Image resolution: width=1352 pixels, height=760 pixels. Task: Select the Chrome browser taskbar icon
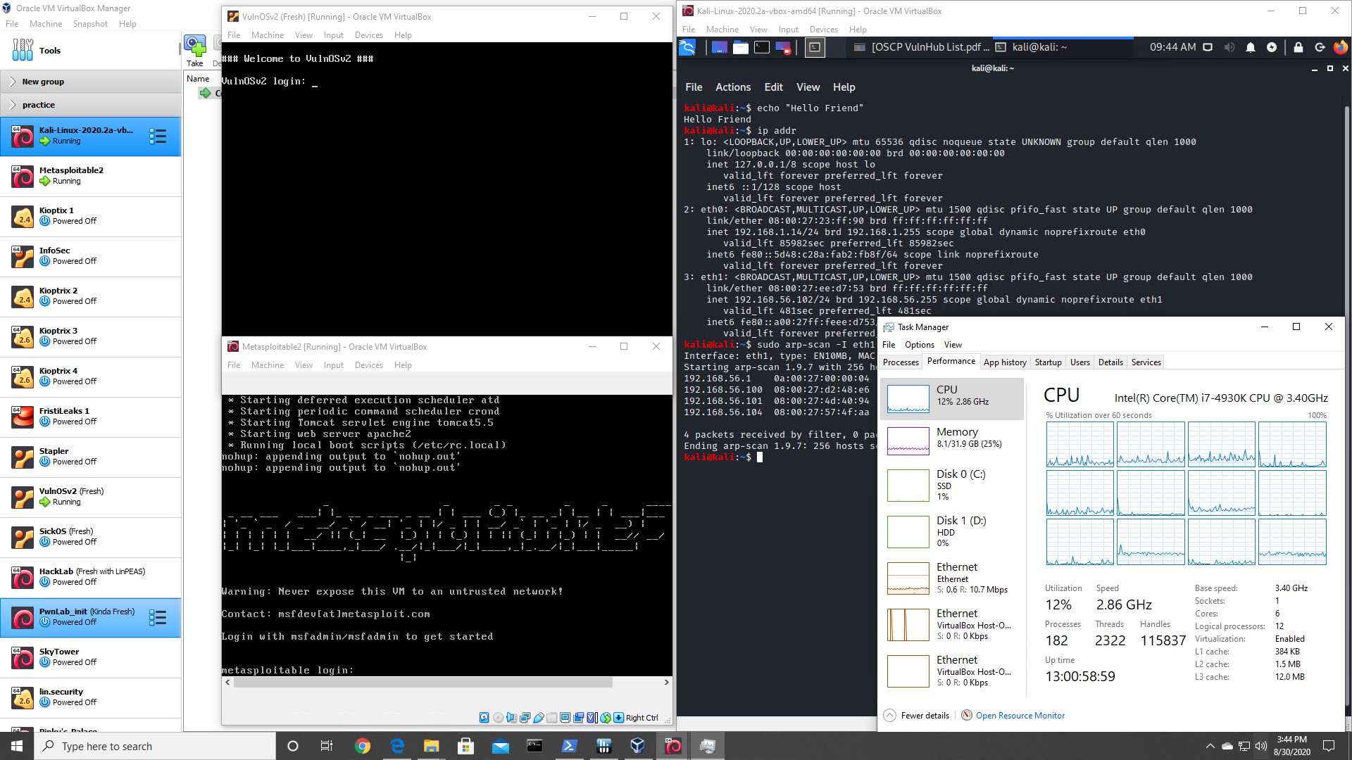(362, 745)
